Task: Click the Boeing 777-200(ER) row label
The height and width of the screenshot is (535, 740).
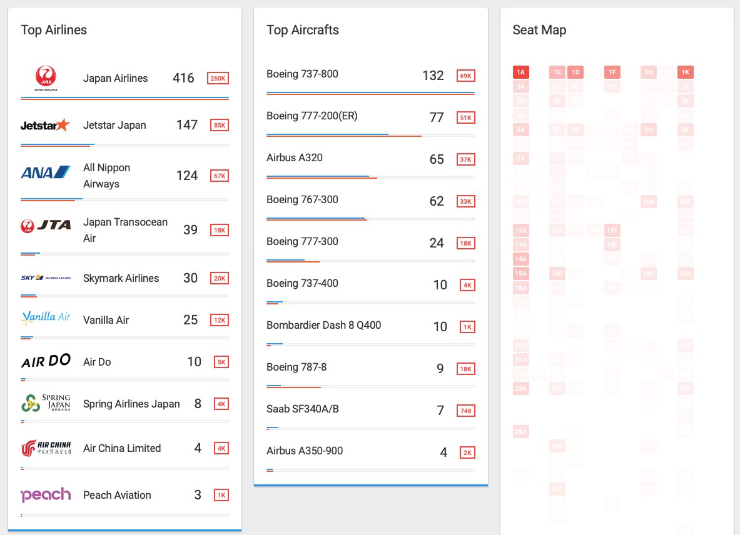Action: 312,116
